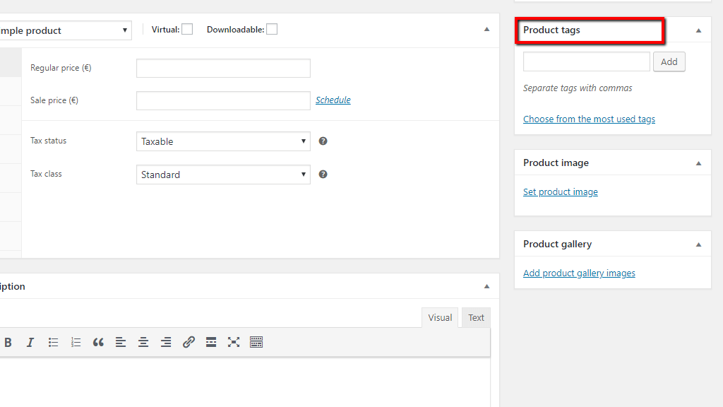Insert a numbered list
723x407 pixels.
76,343
